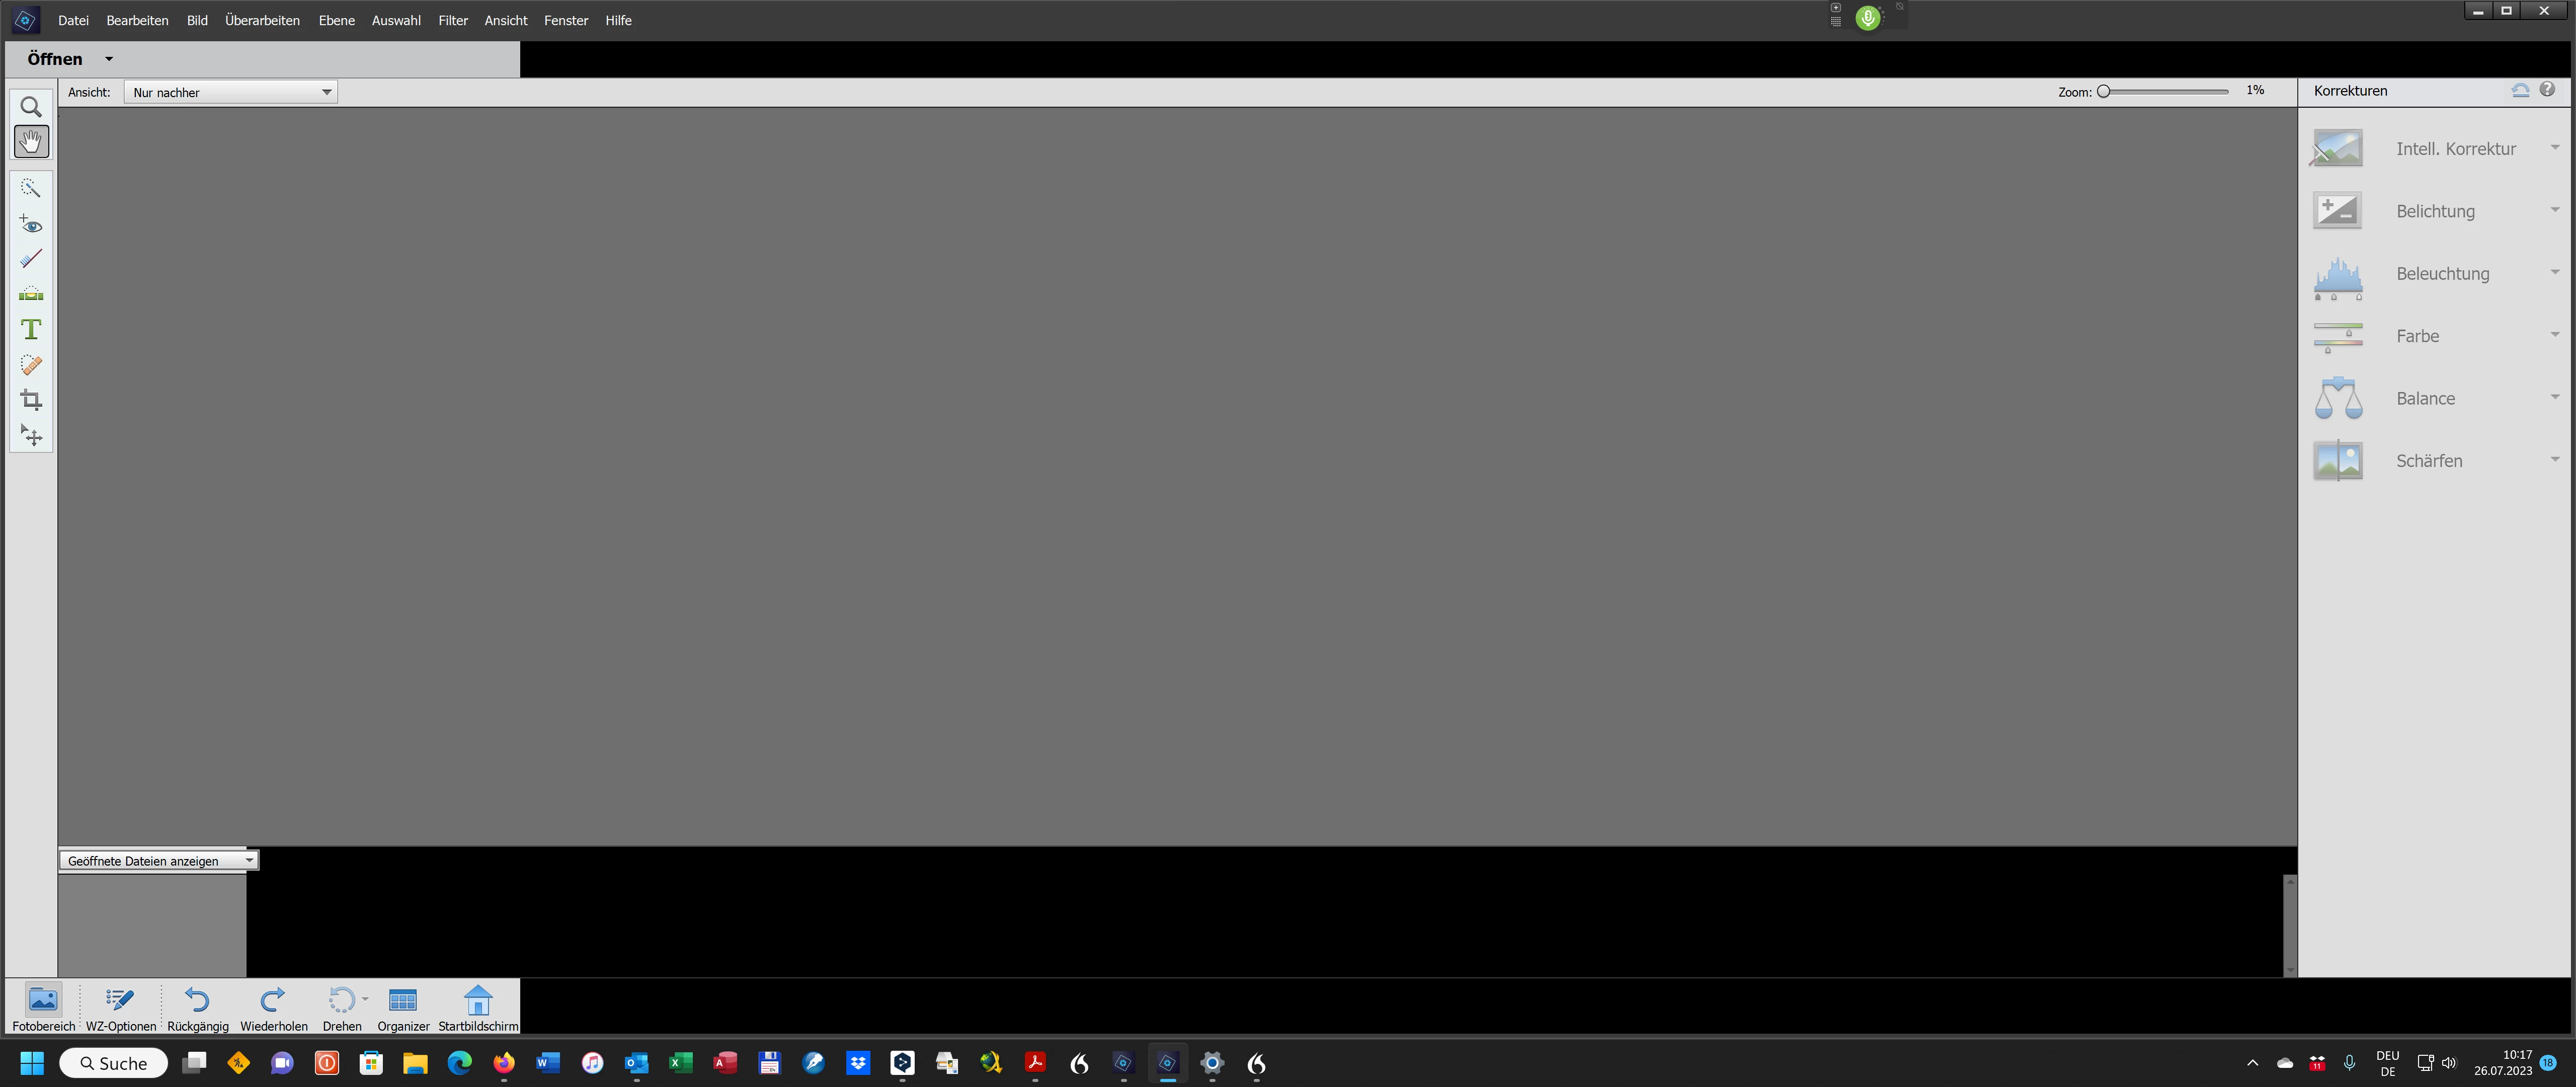Select the Spot Healing brush tool
This screenshot has width=2576, height=1087.
click(x=31, y=365)
